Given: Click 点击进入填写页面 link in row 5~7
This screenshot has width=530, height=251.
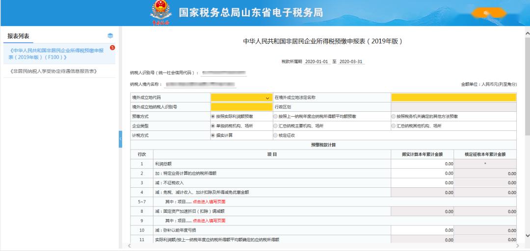Looking at the screenshot, I should (209, 202).
